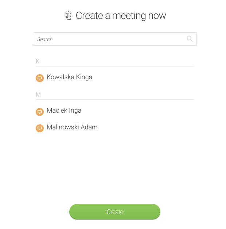
Task: Click the divider line under the K header
Action: [x=115, y=66]
